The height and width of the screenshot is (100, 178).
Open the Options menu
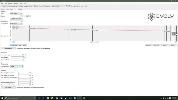16,3
